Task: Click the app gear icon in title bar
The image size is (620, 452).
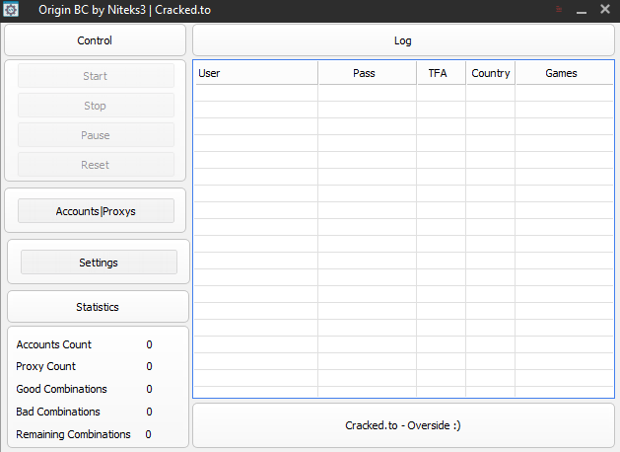Action: click(x=11, y=10)
